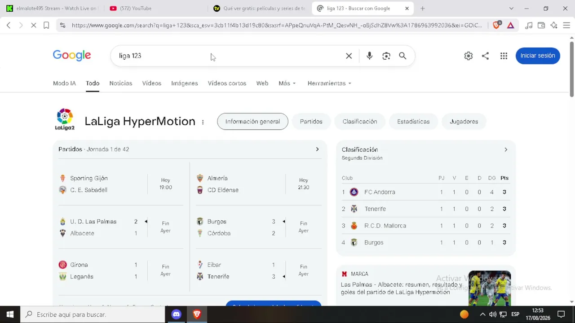
Task: Open the Leo AI sparkle icon
Action: point(554,26)
